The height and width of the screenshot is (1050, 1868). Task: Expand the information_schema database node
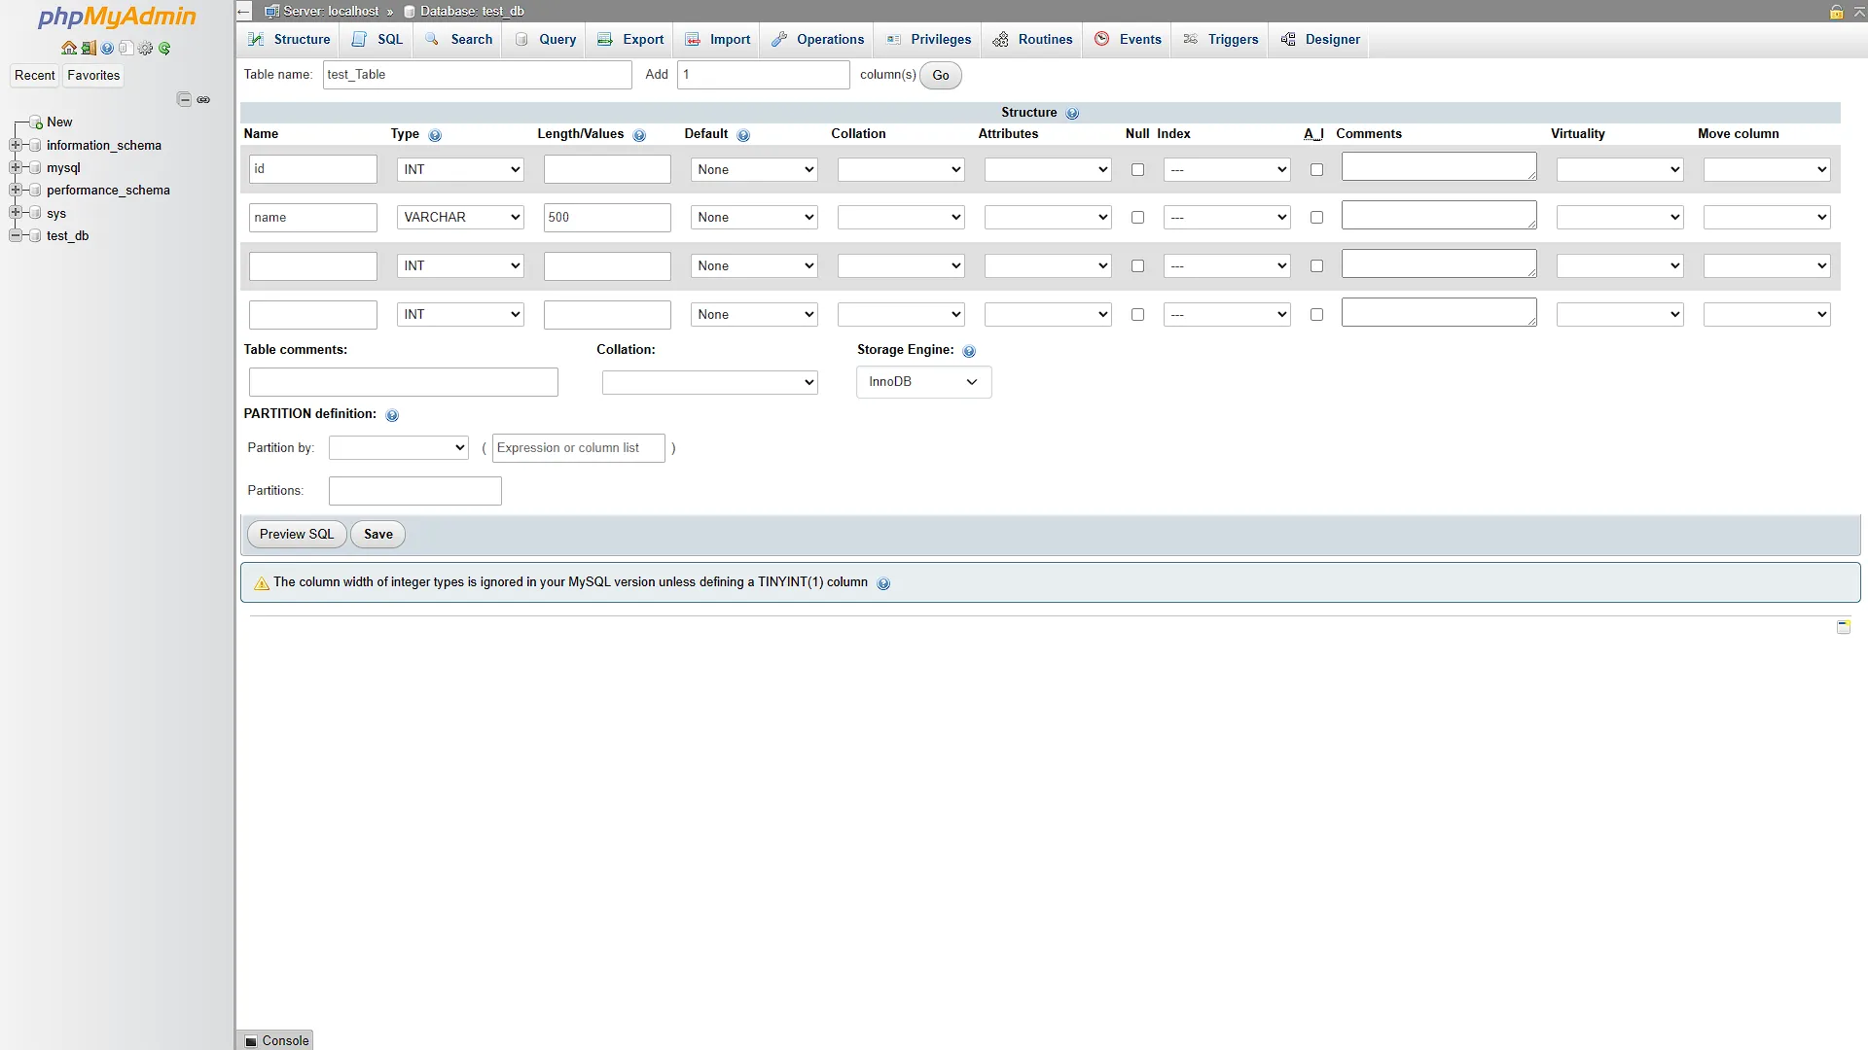click(15, 145)
